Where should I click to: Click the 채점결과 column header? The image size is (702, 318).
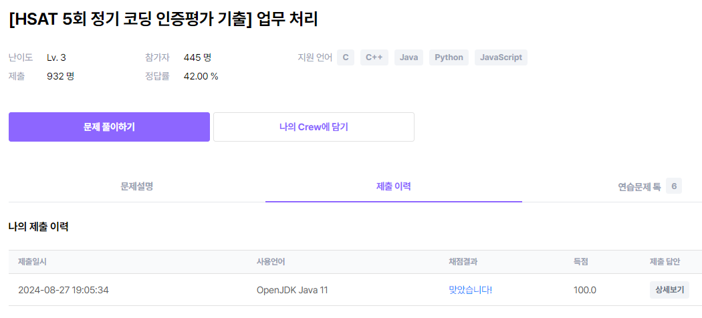click(x=463, y=262)
